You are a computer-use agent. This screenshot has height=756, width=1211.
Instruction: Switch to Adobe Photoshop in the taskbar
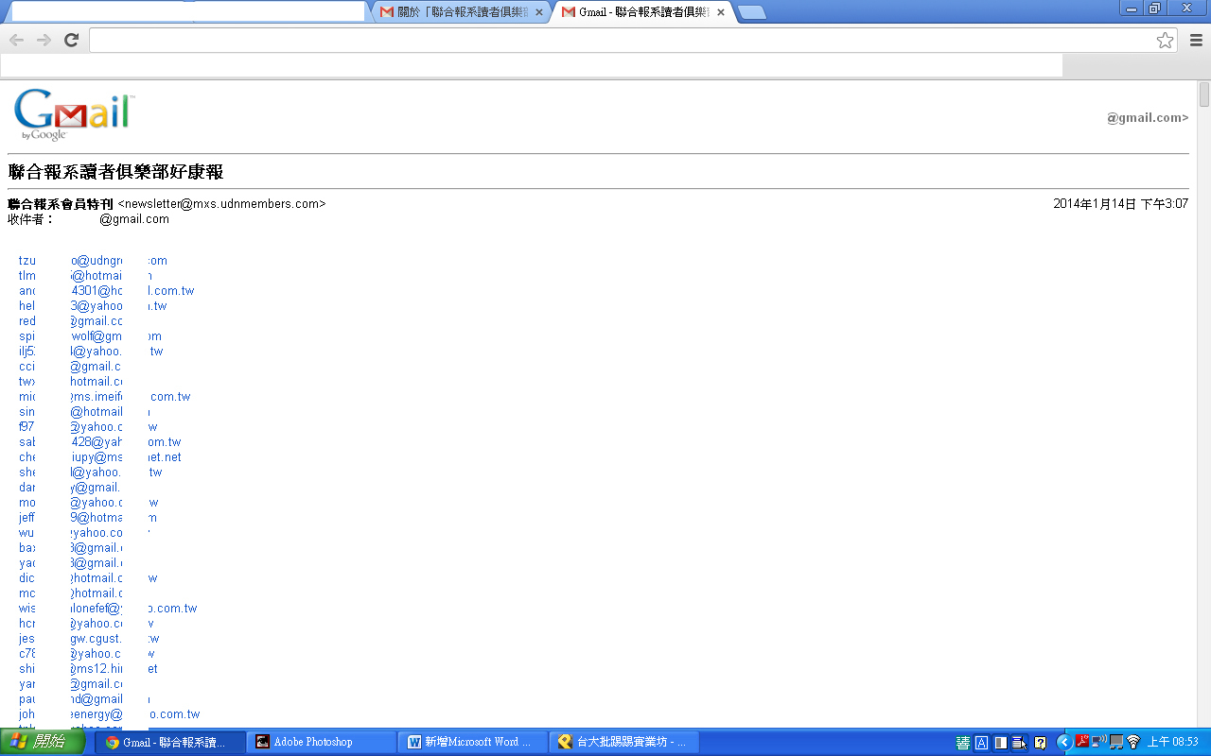pos(321,742)
